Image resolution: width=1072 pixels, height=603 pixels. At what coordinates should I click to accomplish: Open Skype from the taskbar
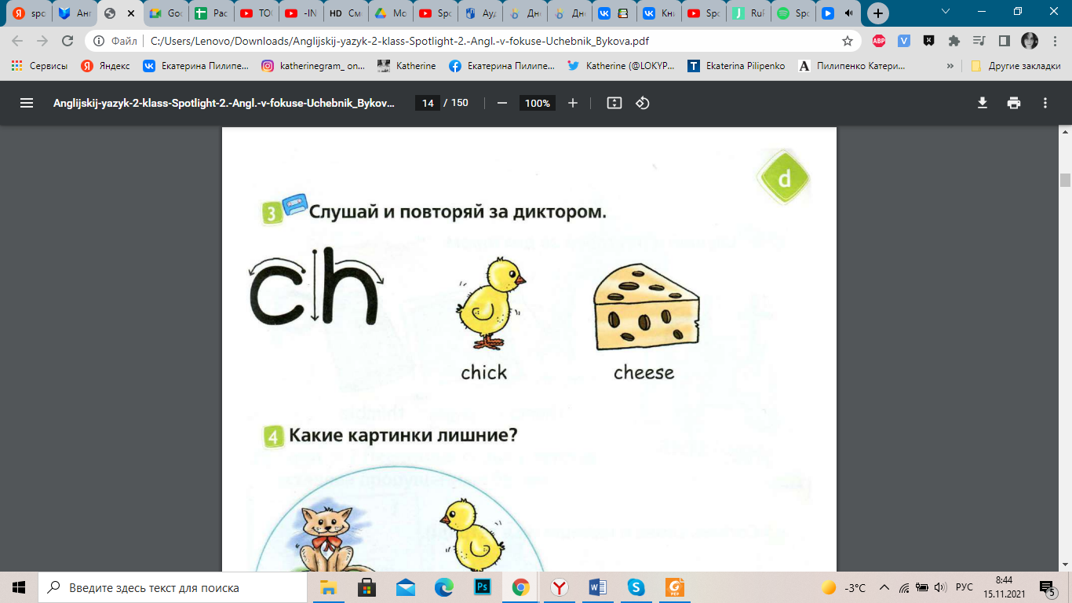coord(636,587)
